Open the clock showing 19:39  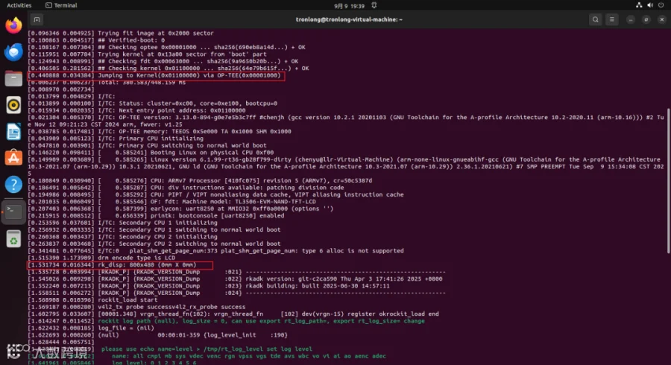click(x=349, y=6)
